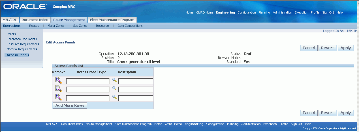This screenshot has height=132, width=359.
Task: Open the Resource subtab
Action: point(102,26)
